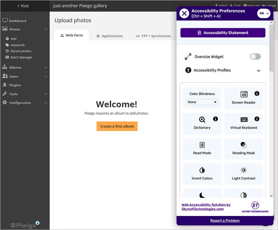The width and height of the screenshot is (278, 230).
Task: Toggle the Oversize Widget switch
Action: [255, 56]
